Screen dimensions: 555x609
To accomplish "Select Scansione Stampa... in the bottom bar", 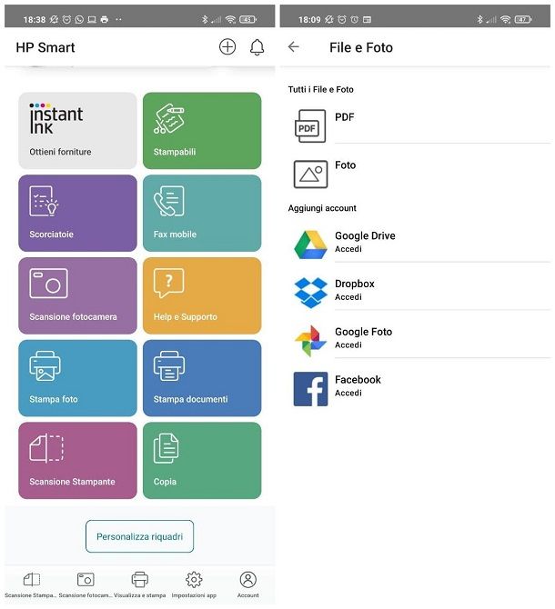I will click(x=31, y=584).
